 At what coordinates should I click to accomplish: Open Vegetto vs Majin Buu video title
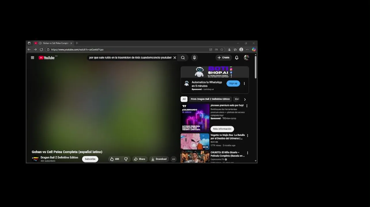click(228, 137)
